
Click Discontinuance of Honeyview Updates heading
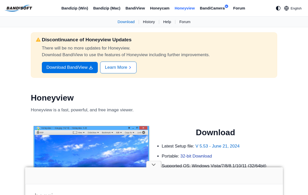pos(87,40)
